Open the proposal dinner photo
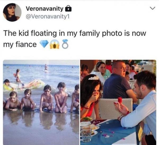159x145 pixels. coord(118,102)
